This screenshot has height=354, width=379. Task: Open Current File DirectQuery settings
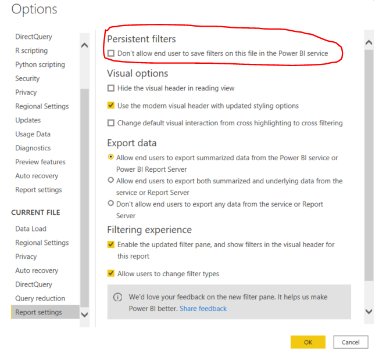pos(34,284)
